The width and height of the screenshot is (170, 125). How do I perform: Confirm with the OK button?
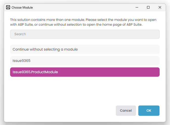coord(149,111)
